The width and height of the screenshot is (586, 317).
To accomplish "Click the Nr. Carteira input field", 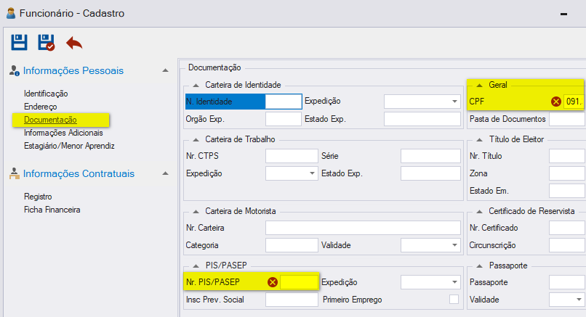I will tap(363, 228).
